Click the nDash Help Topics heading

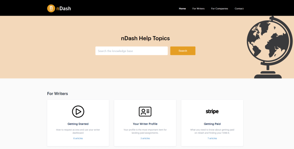[145, 38]
